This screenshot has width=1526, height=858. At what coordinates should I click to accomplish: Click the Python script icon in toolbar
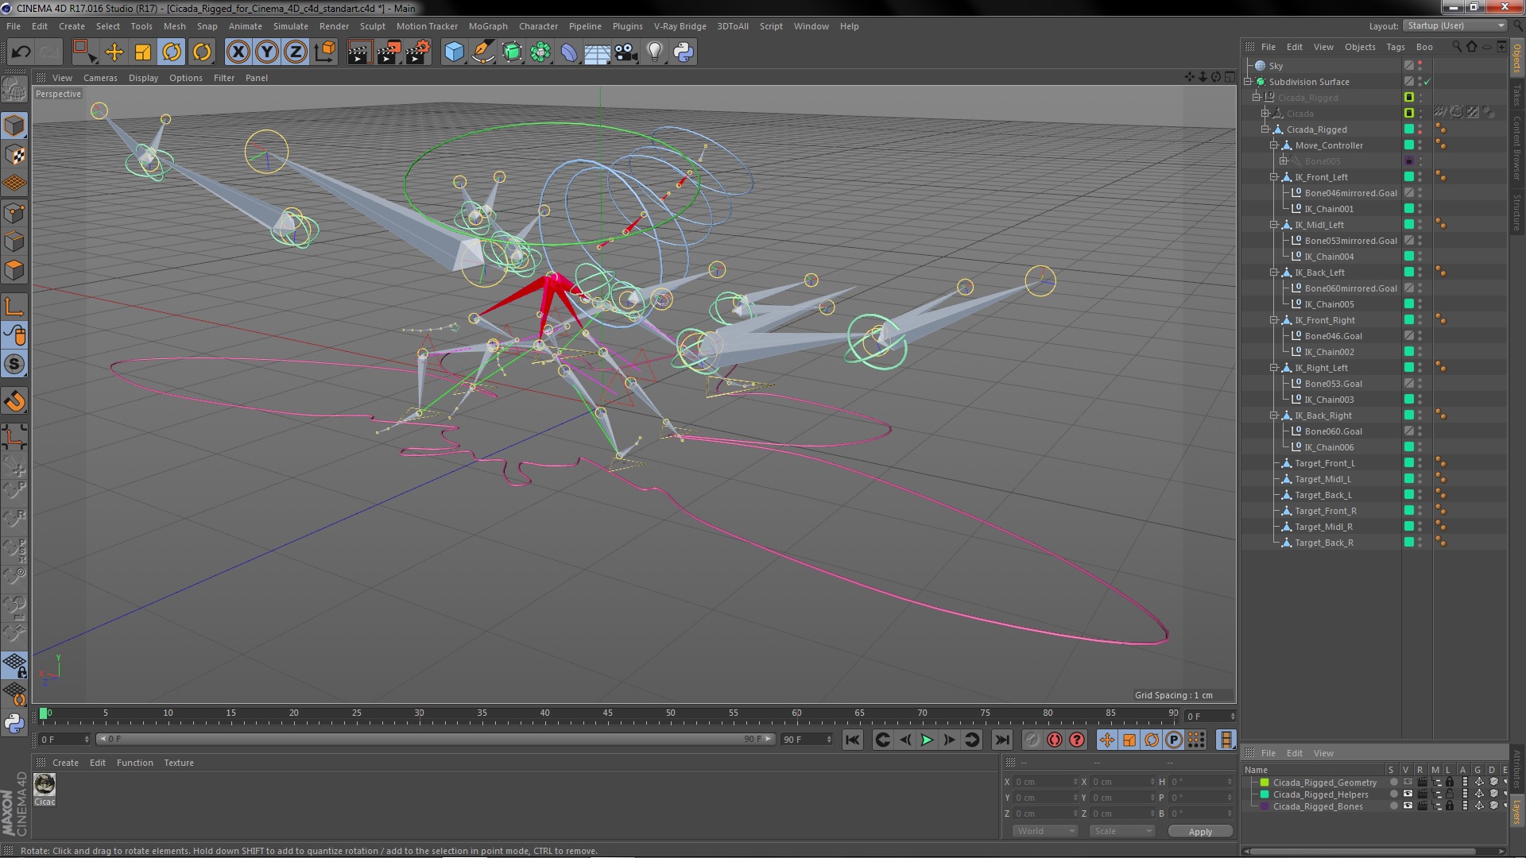pos(684,52)
